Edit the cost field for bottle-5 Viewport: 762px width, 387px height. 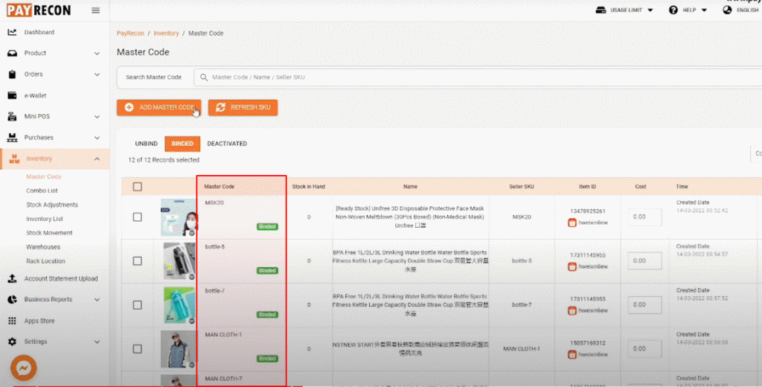[x=645, y=261]
